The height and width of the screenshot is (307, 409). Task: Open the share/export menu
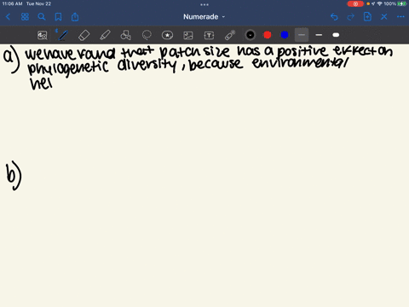pos(75,17)
